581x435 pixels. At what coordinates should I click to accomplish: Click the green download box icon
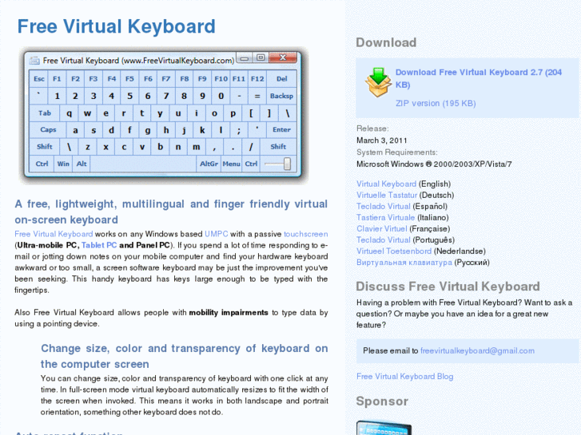click(x=378, y=82)
